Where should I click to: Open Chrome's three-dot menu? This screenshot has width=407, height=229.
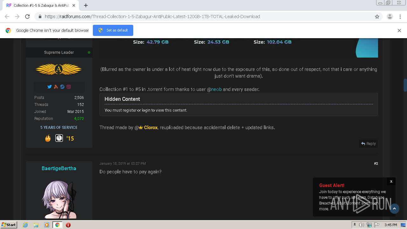(x=400, y=17)
